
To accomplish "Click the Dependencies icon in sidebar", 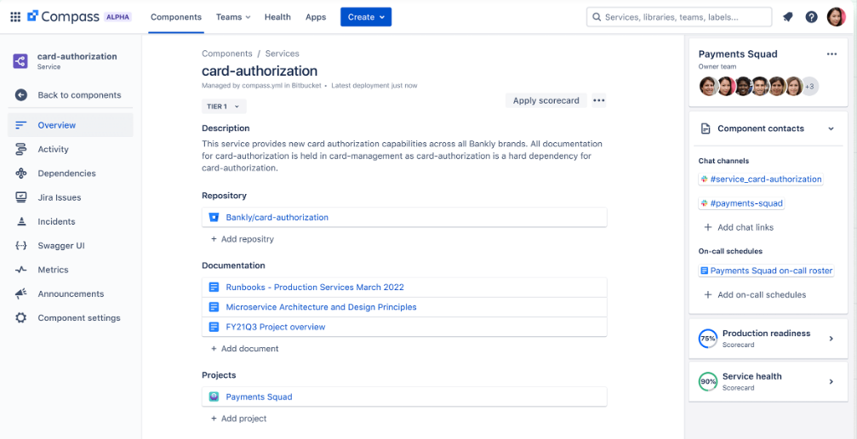I will (x=20, y=174).
